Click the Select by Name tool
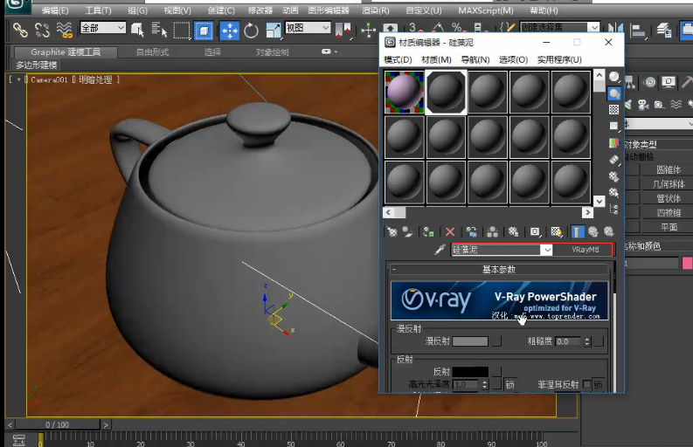Screen dimensions: 693x447 159,31
